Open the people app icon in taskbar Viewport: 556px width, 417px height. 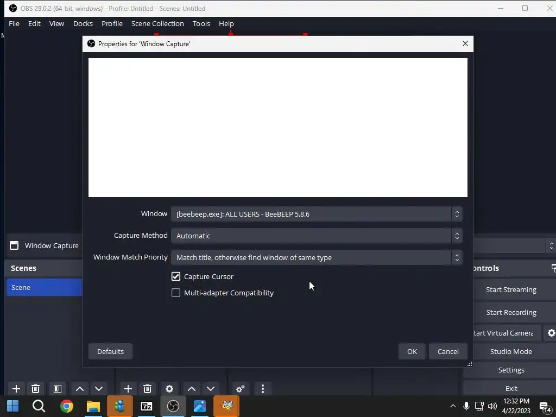pos(120,406)
